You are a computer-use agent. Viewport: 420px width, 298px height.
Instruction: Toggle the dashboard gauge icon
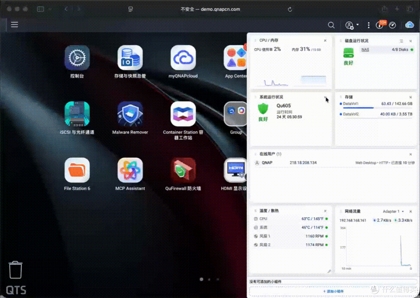392,25
